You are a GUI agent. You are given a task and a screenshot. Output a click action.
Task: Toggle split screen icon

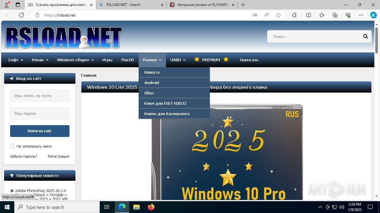[308, 15]
